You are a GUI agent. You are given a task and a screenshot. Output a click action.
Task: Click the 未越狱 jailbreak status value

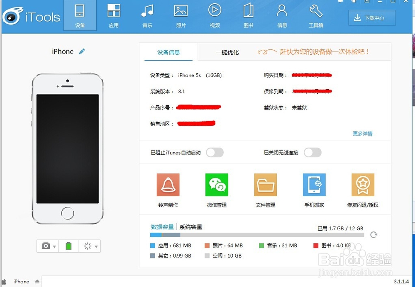point(299,108)
